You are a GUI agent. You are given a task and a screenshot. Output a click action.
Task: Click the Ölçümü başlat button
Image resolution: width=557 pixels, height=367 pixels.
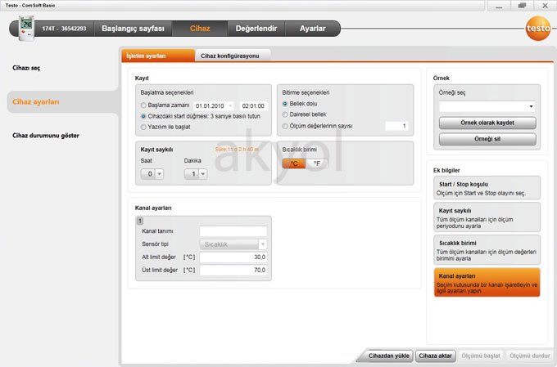(481, 356)
